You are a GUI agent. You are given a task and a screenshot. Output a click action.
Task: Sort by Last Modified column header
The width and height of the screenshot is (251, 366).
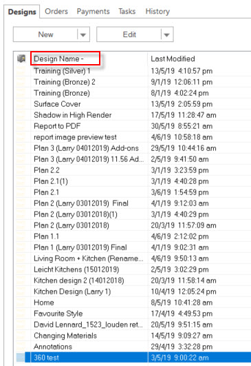pos(173,59)
